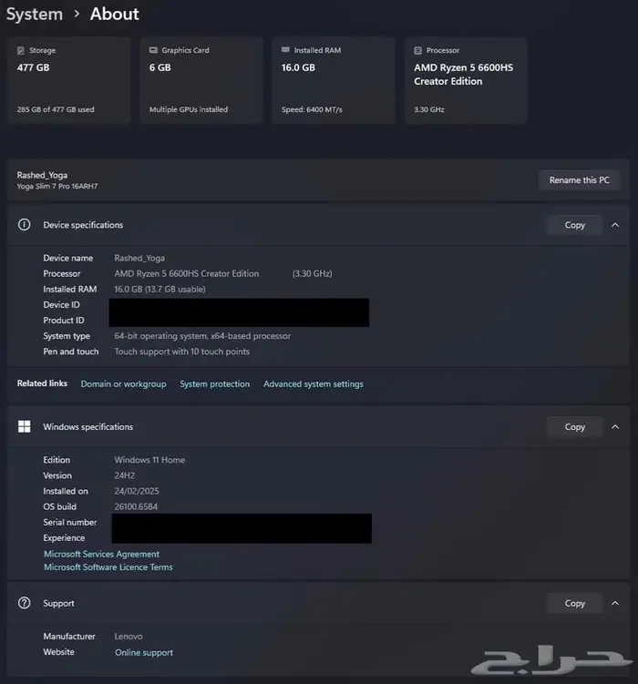Rename this PC
This screenshot has height=684, width=638.
579,180
